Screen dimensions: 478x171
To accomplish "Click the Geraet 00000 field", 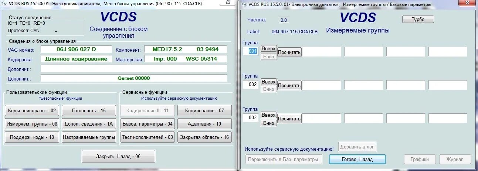I will [x=134, y=78].
